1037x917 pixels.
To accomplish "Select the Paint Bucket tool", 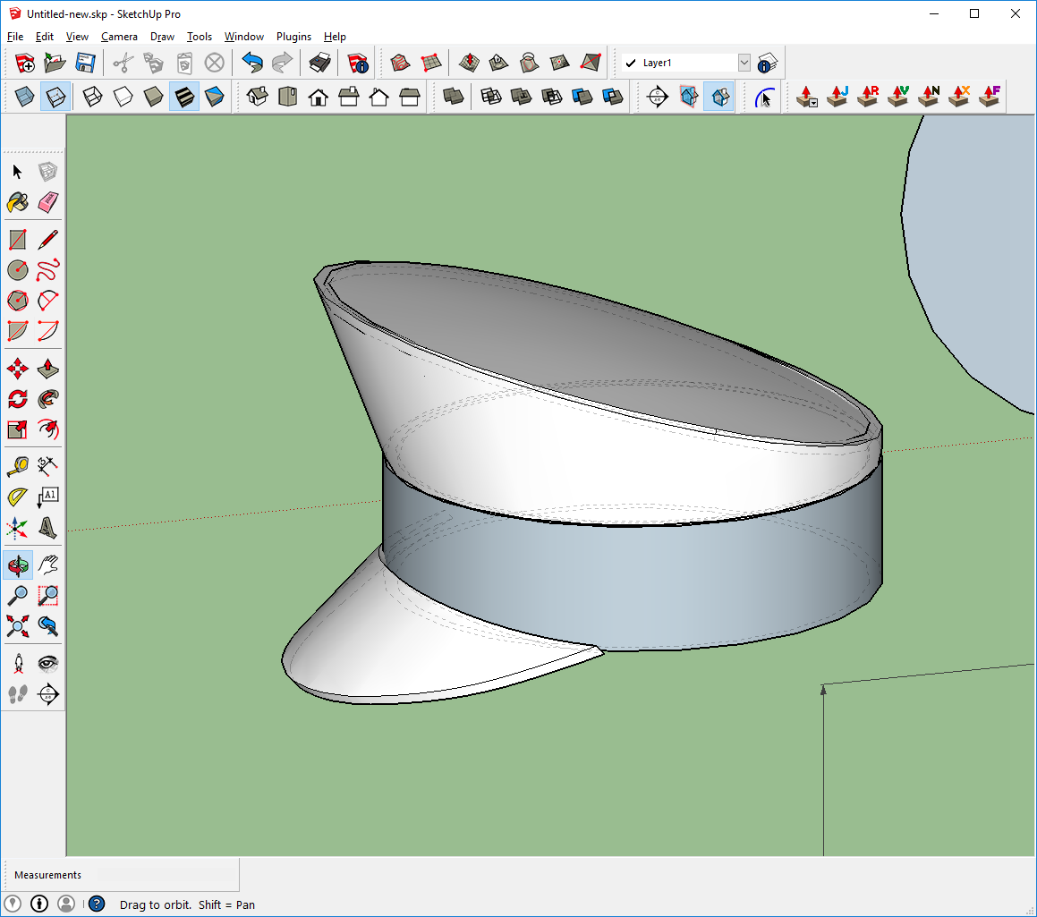I will point(18,202).
